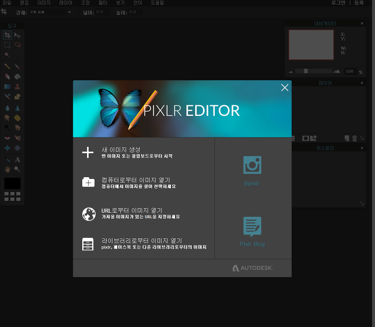Open the @pixlr Instagram link

[252, 171]
